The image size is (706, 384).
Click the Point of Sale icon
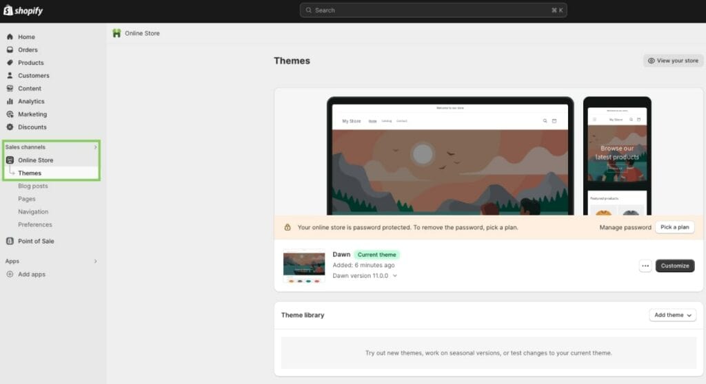point(10,242)
